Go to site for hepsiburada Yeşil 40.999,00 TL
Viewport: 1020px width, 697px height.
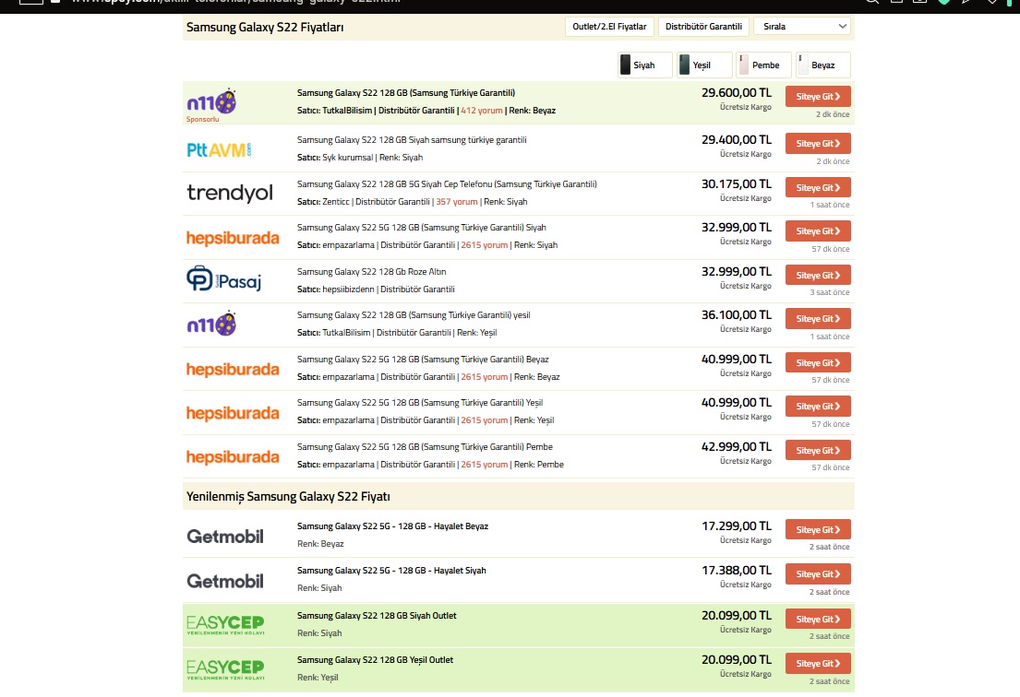click(x=818, y=406)
